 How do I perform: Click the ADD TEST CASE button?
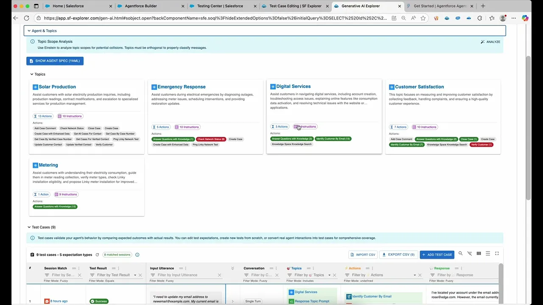pyautogui.click(x=437, y=255)
